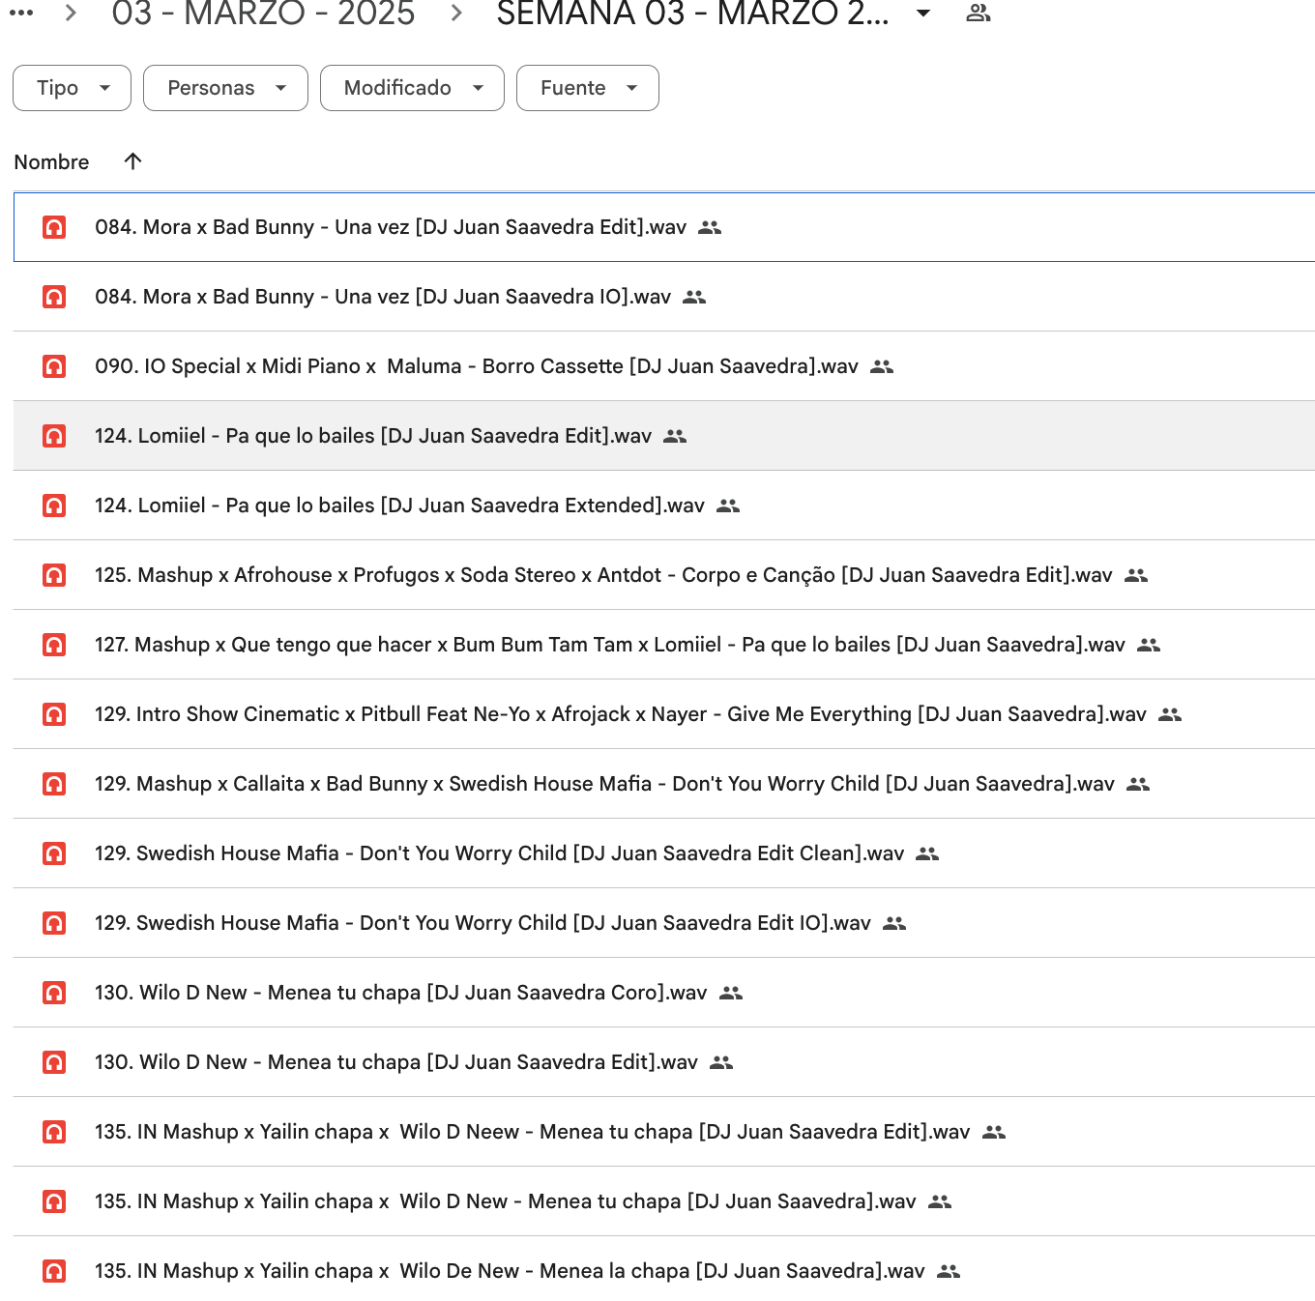Select Wilo De New Menea la chapa file

tap(509, 1271)
